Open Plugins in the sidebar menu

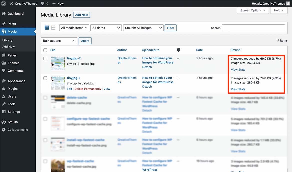13,89
